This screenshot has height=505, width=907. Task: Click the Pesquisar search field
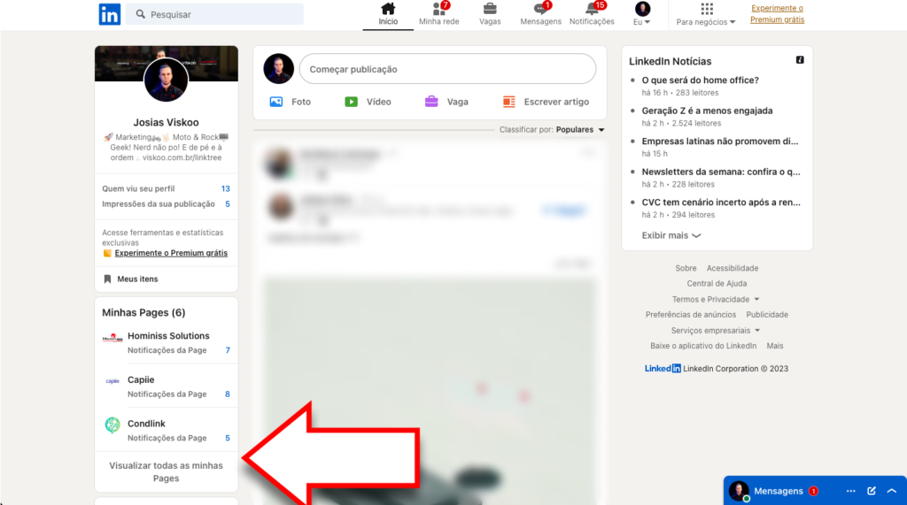(x=214, y=14)
